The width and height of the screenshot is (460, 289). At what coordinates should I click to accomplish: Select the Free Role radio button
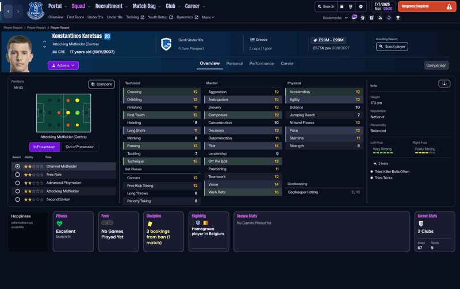(18, 175)
